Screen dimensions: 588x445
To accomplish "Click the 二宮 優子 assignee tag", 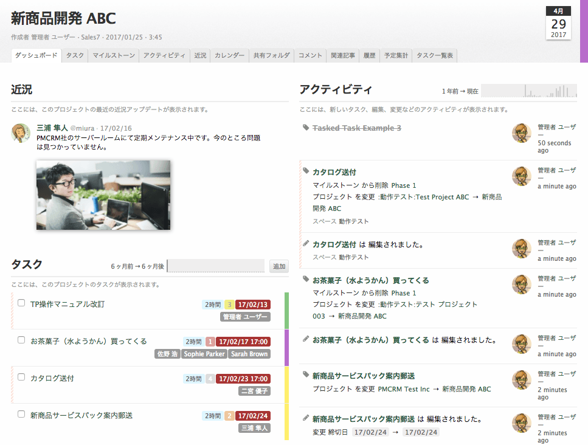I will coord(254,391).
